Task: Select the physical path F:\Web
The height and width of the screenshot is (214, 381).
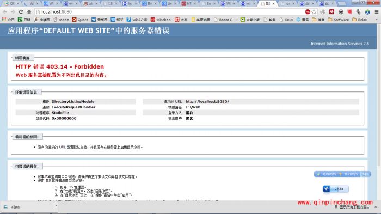Action: 193,107
